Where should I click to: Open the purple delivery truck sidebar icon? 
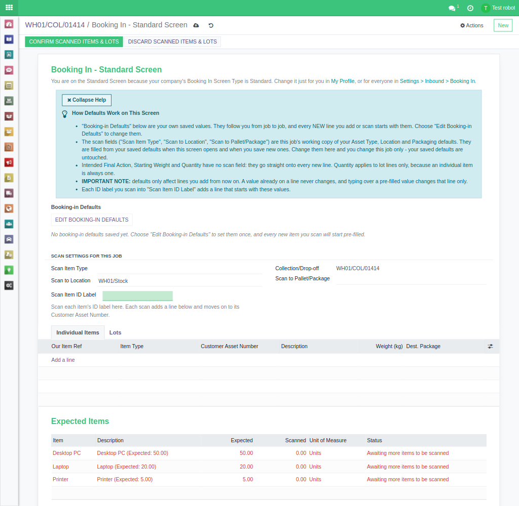click(x=9, y=193)
